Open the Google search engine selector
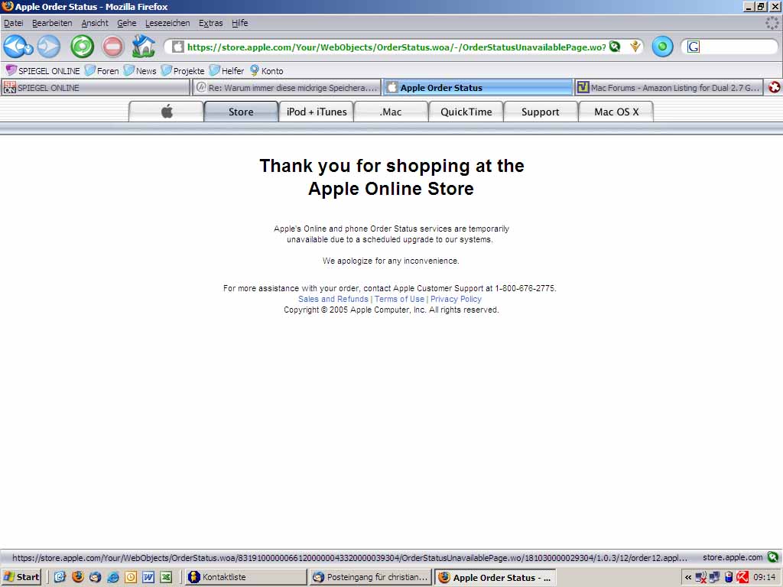783x587 pixels. [693, 47]
